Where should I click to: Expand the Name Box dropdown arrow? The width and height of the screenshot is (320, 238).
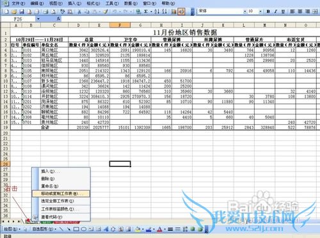[x=38, y=19]
